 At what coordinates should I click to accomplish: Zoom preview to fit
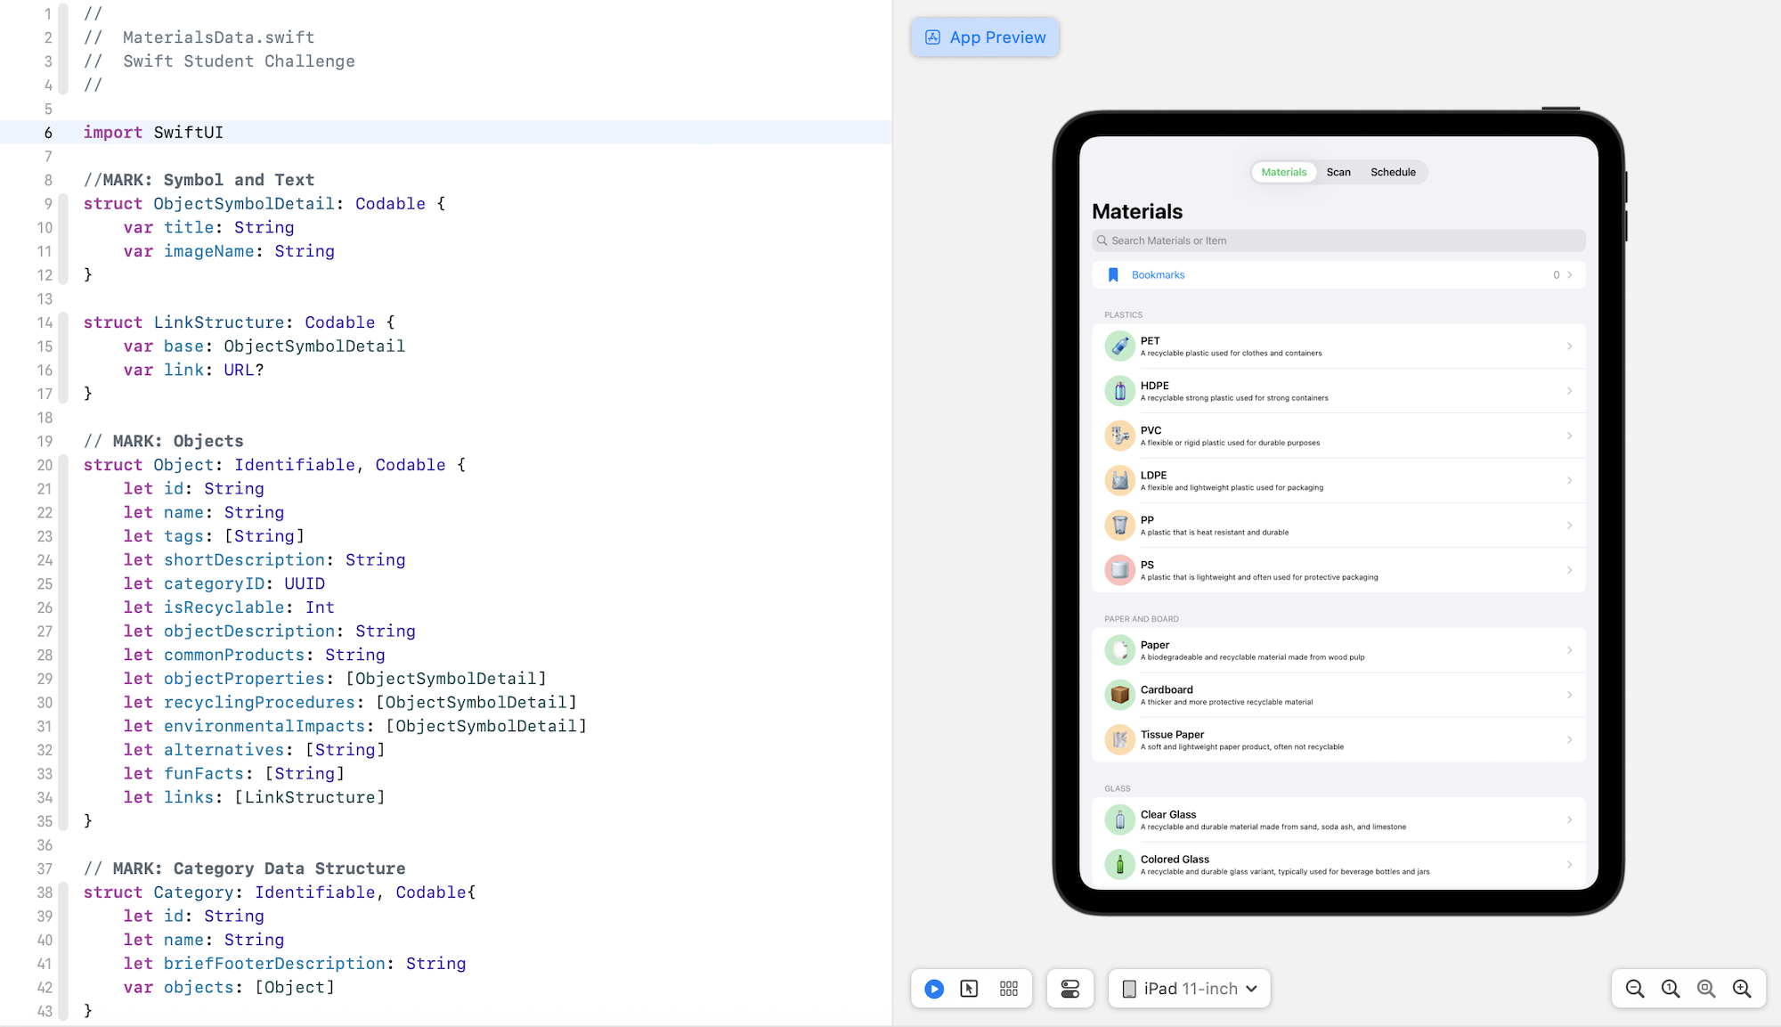click(x=1706, y=989)
